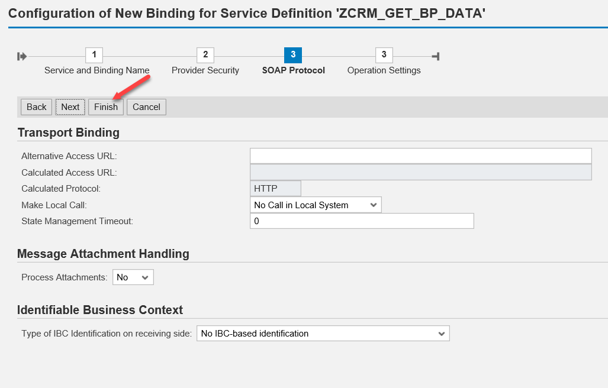Click the highlighted blue step 3 box
Image resolution: width=608 pixels, height=388 pixels.
pos(293,55)
